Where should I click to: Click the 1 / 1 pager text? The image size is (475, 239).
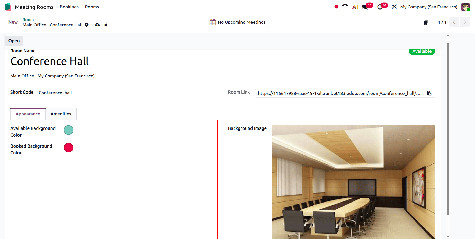442,22
